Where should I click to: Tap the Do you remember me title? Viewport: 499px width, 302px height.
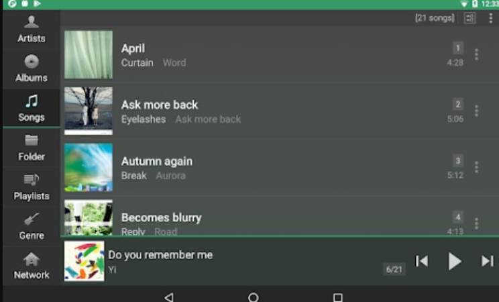160,255
